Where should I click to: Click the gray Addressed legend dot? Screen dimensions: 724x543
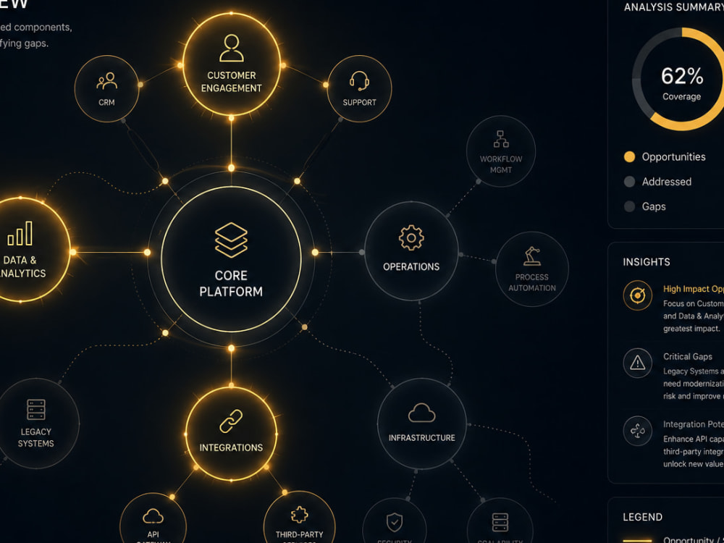pyautogui.click(x=629, y=182)
